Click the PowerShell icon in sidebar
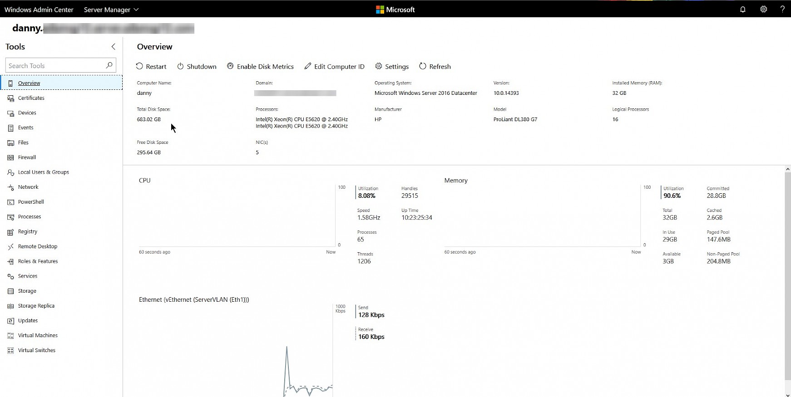Image resolution: width=791 pixels, height=397 pixels. (x=10, y=202)
